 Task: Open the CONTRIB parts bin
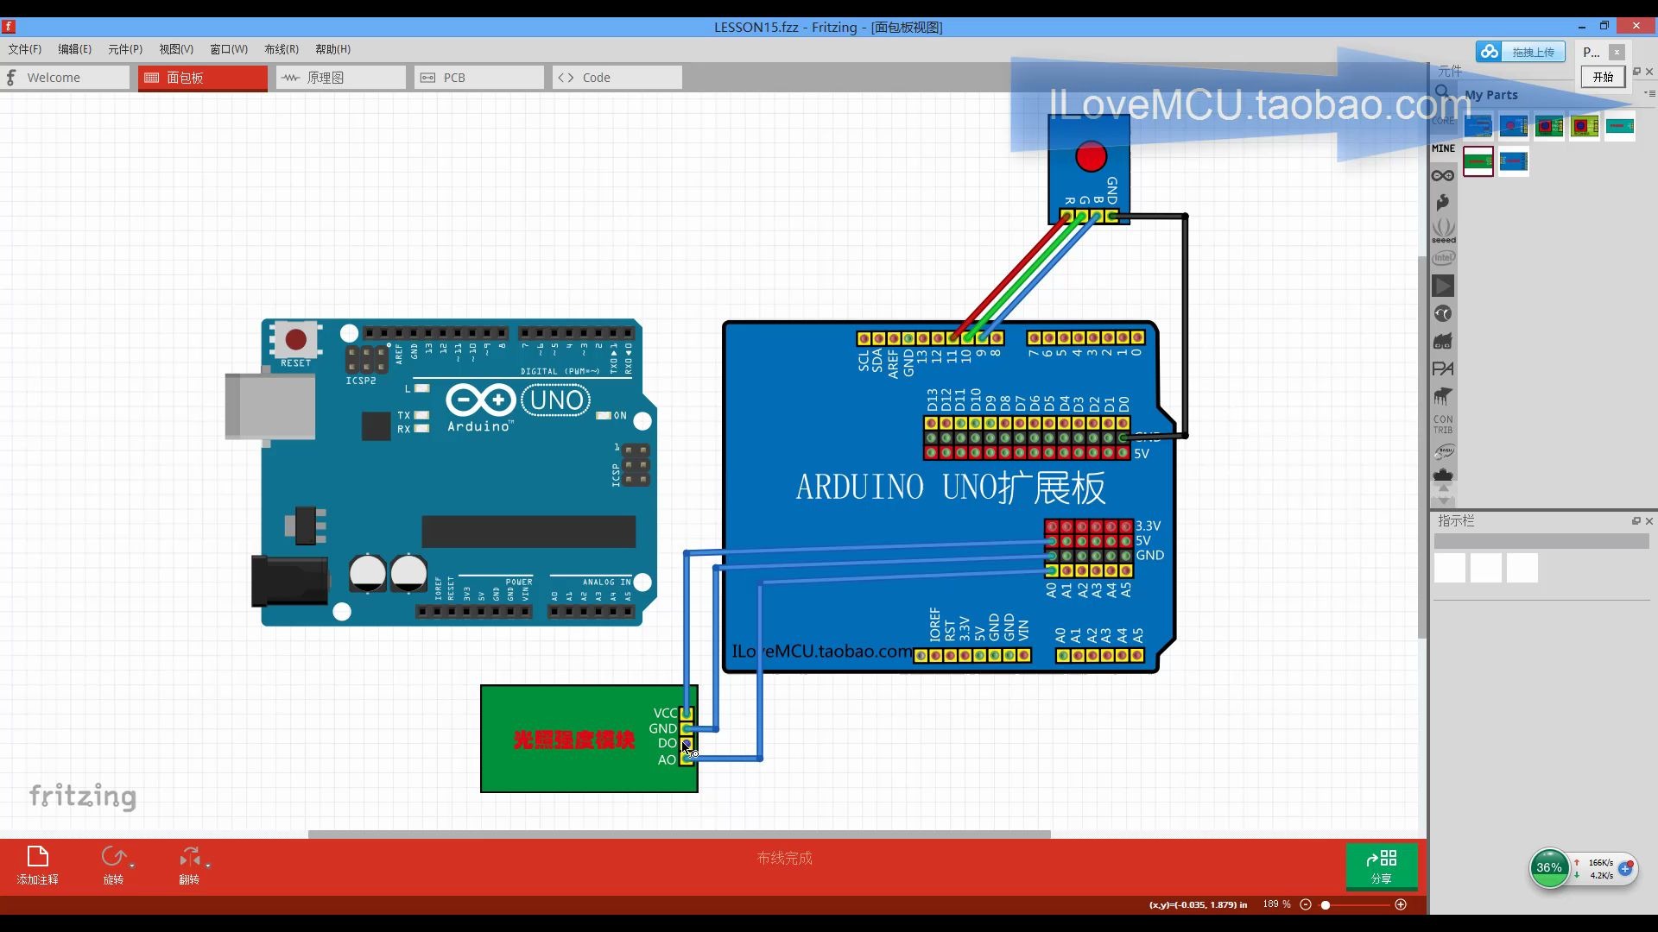[1443, 424]
